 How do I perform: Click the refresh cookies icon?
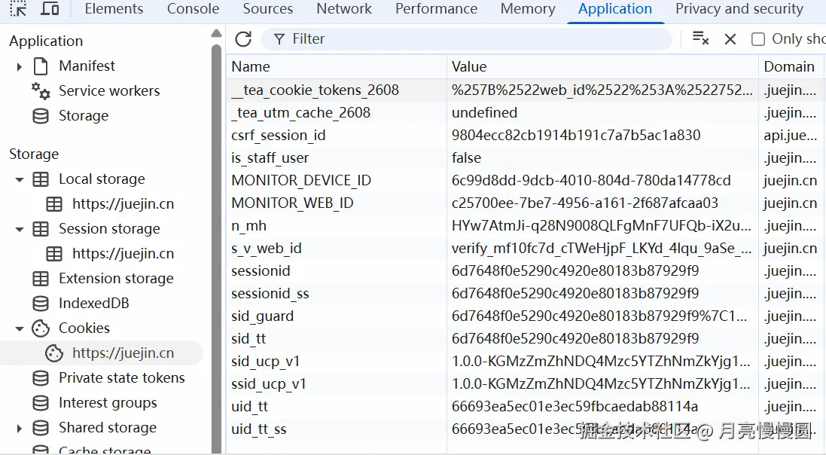pos(243,39)
